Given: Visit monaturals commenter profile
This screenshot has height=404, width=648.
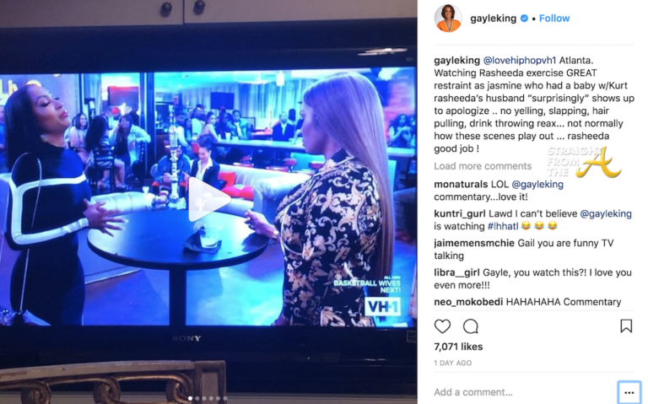Looking at the screenshot, I should pyautogui.click(x=461, y=184).
